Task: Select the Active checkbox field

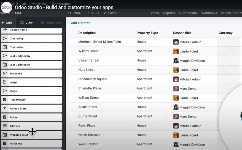Action: tap(31, 117)
